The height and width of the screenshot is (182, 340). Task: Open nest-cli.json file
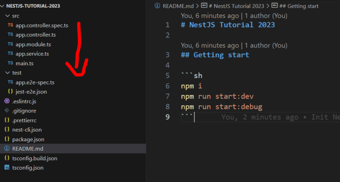27,130
